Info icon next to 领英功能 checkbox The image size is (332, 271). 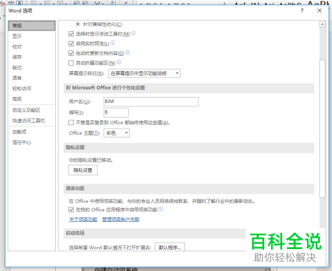(161, 209)
